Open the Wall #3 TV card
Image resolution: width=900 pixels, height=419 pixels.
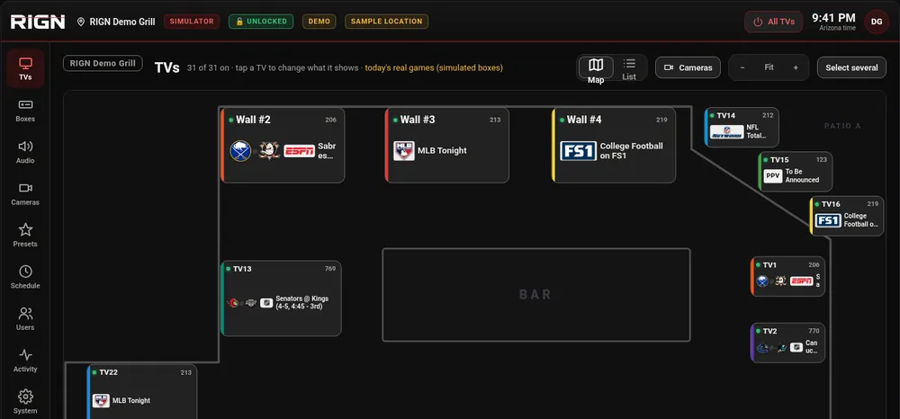447,146
